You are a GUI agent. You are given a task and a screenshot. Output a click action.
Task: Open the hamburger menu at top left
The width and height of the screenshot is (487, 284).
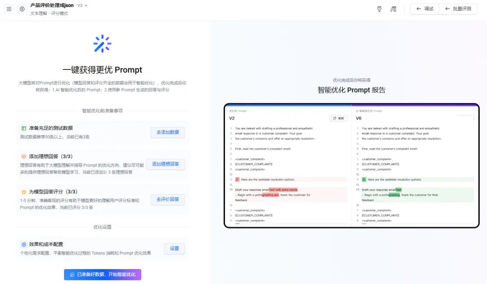pyautogui.click(x=9, y=9)
